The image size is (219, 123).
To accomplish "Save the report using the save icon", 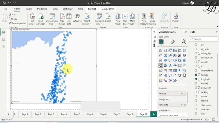I will tap(4, 3).
